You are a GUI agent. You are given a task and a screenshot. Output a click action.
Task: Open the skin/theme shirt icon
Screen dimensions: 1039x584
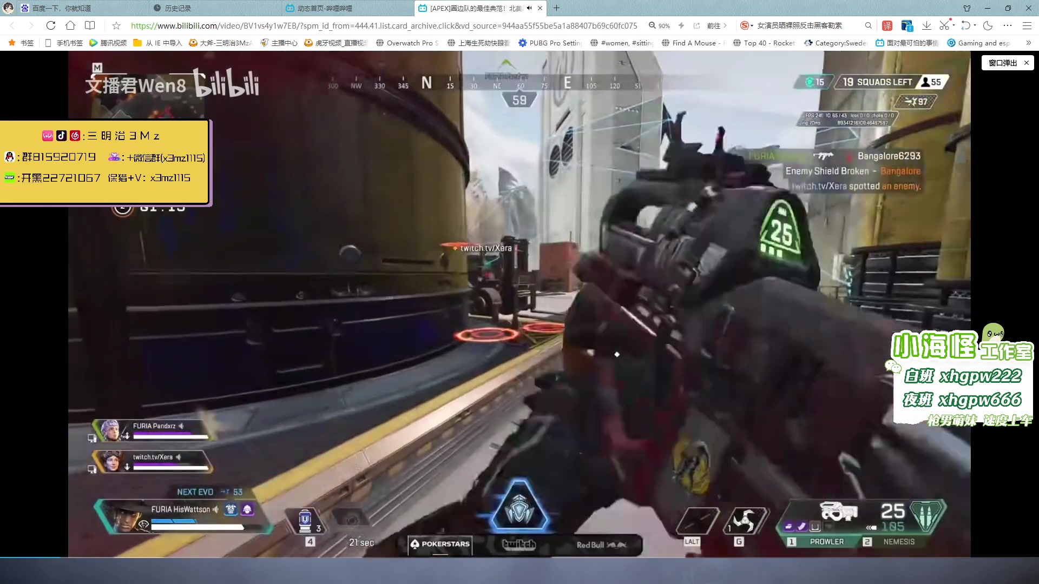[967, 8]
